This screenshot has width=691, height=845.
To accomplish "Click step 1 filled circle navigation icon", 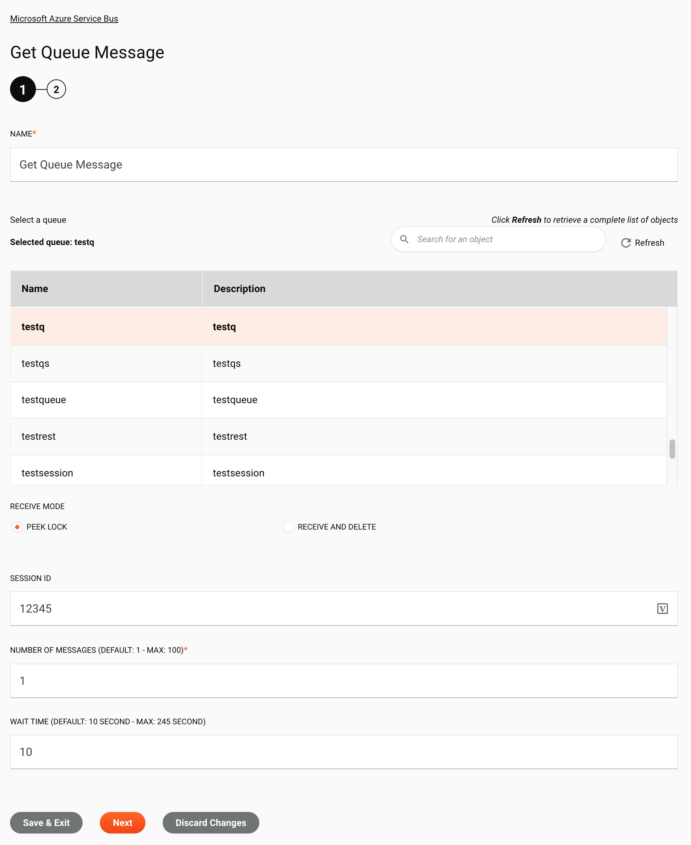I will point(23,88).
